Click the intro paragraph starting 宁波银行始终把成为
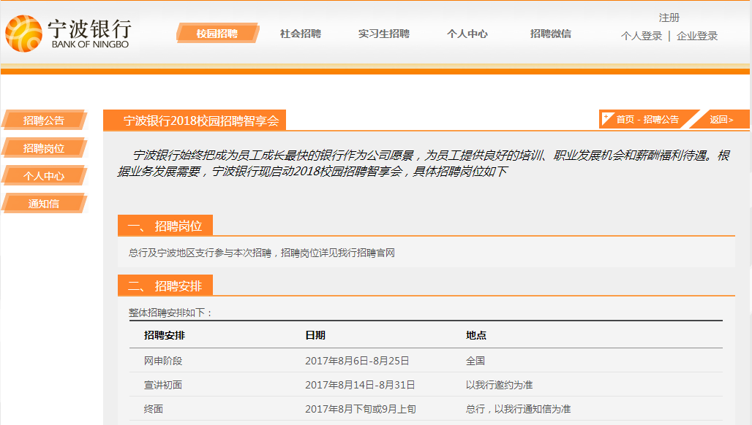This screenshot has height=425, width=752. pyautogui.click(x=424, y=163)
